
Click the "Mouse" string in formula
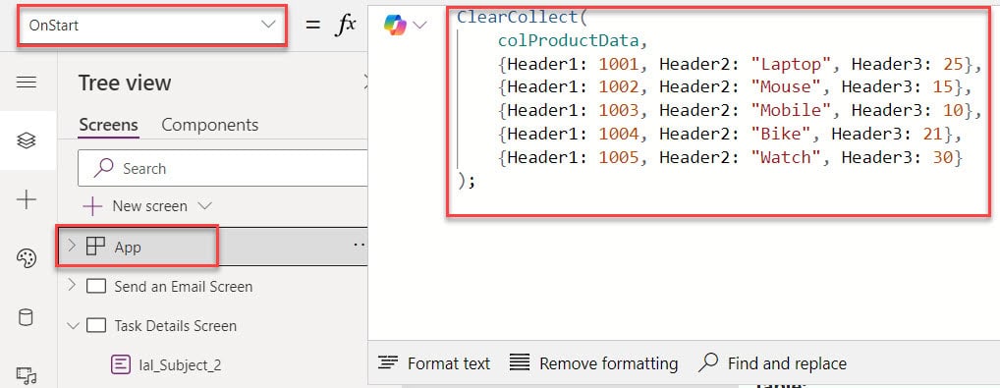tap(786, 86)
